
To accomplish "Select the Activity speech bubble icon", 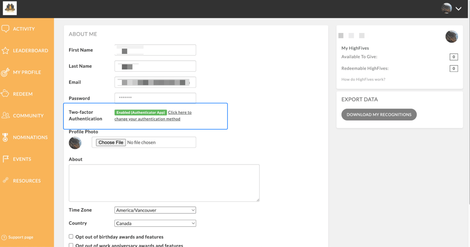I will click(5, 28).
